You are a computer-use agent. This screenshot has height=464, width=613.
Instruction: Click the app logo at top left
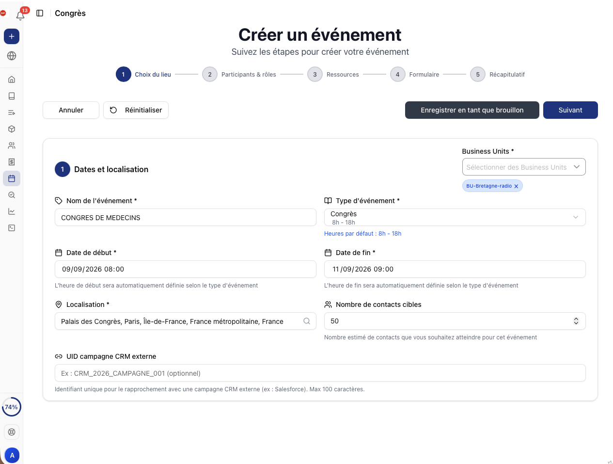click(x=3, y=13)
